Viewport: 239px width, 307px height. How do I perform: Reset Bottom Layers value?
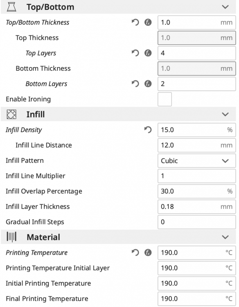135,84
